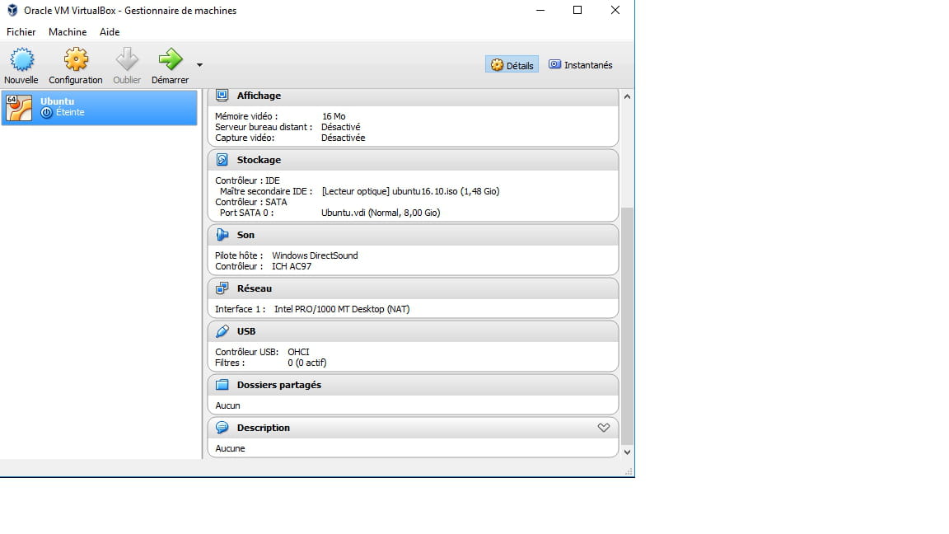Click the Stockage section title
The image size is (949, 534).
point(259,160)
